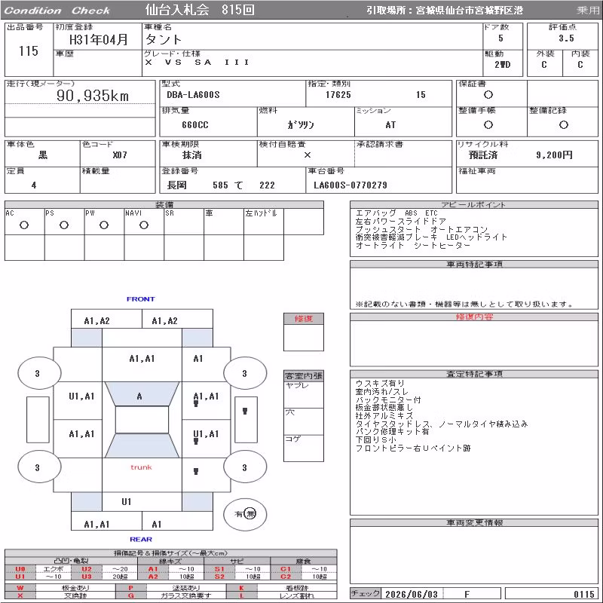Click the red G legend code
This screenshot has height=603, width=603.
pos(130,595)
